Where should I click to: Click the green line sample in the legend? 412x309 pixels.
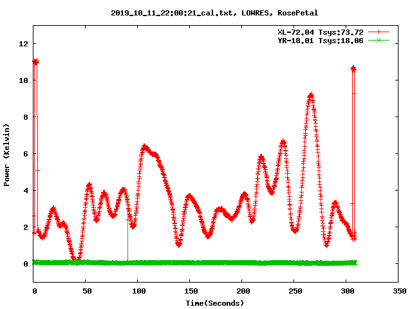click(x=379, y=40)
